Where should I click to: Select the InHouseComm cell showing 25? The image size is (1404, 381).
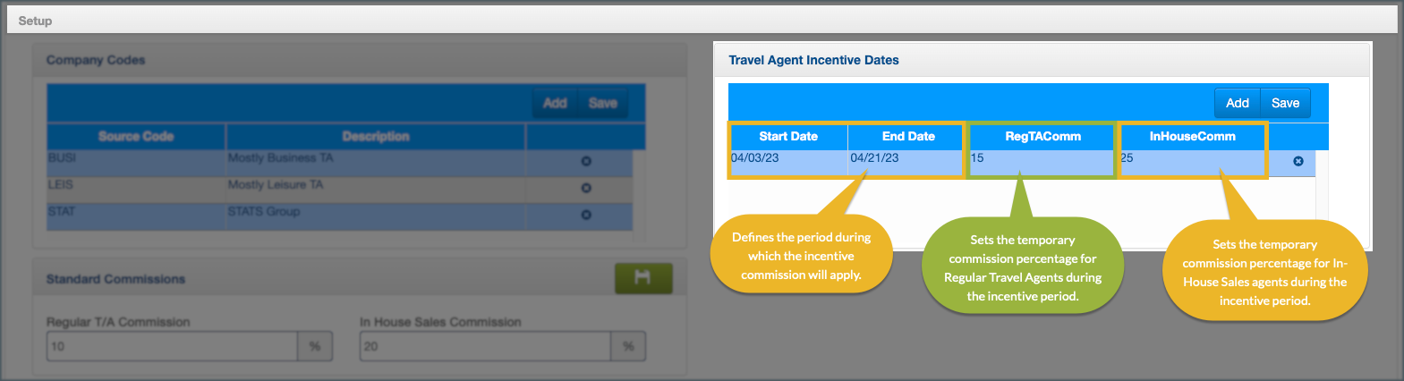click(1192, 159)
